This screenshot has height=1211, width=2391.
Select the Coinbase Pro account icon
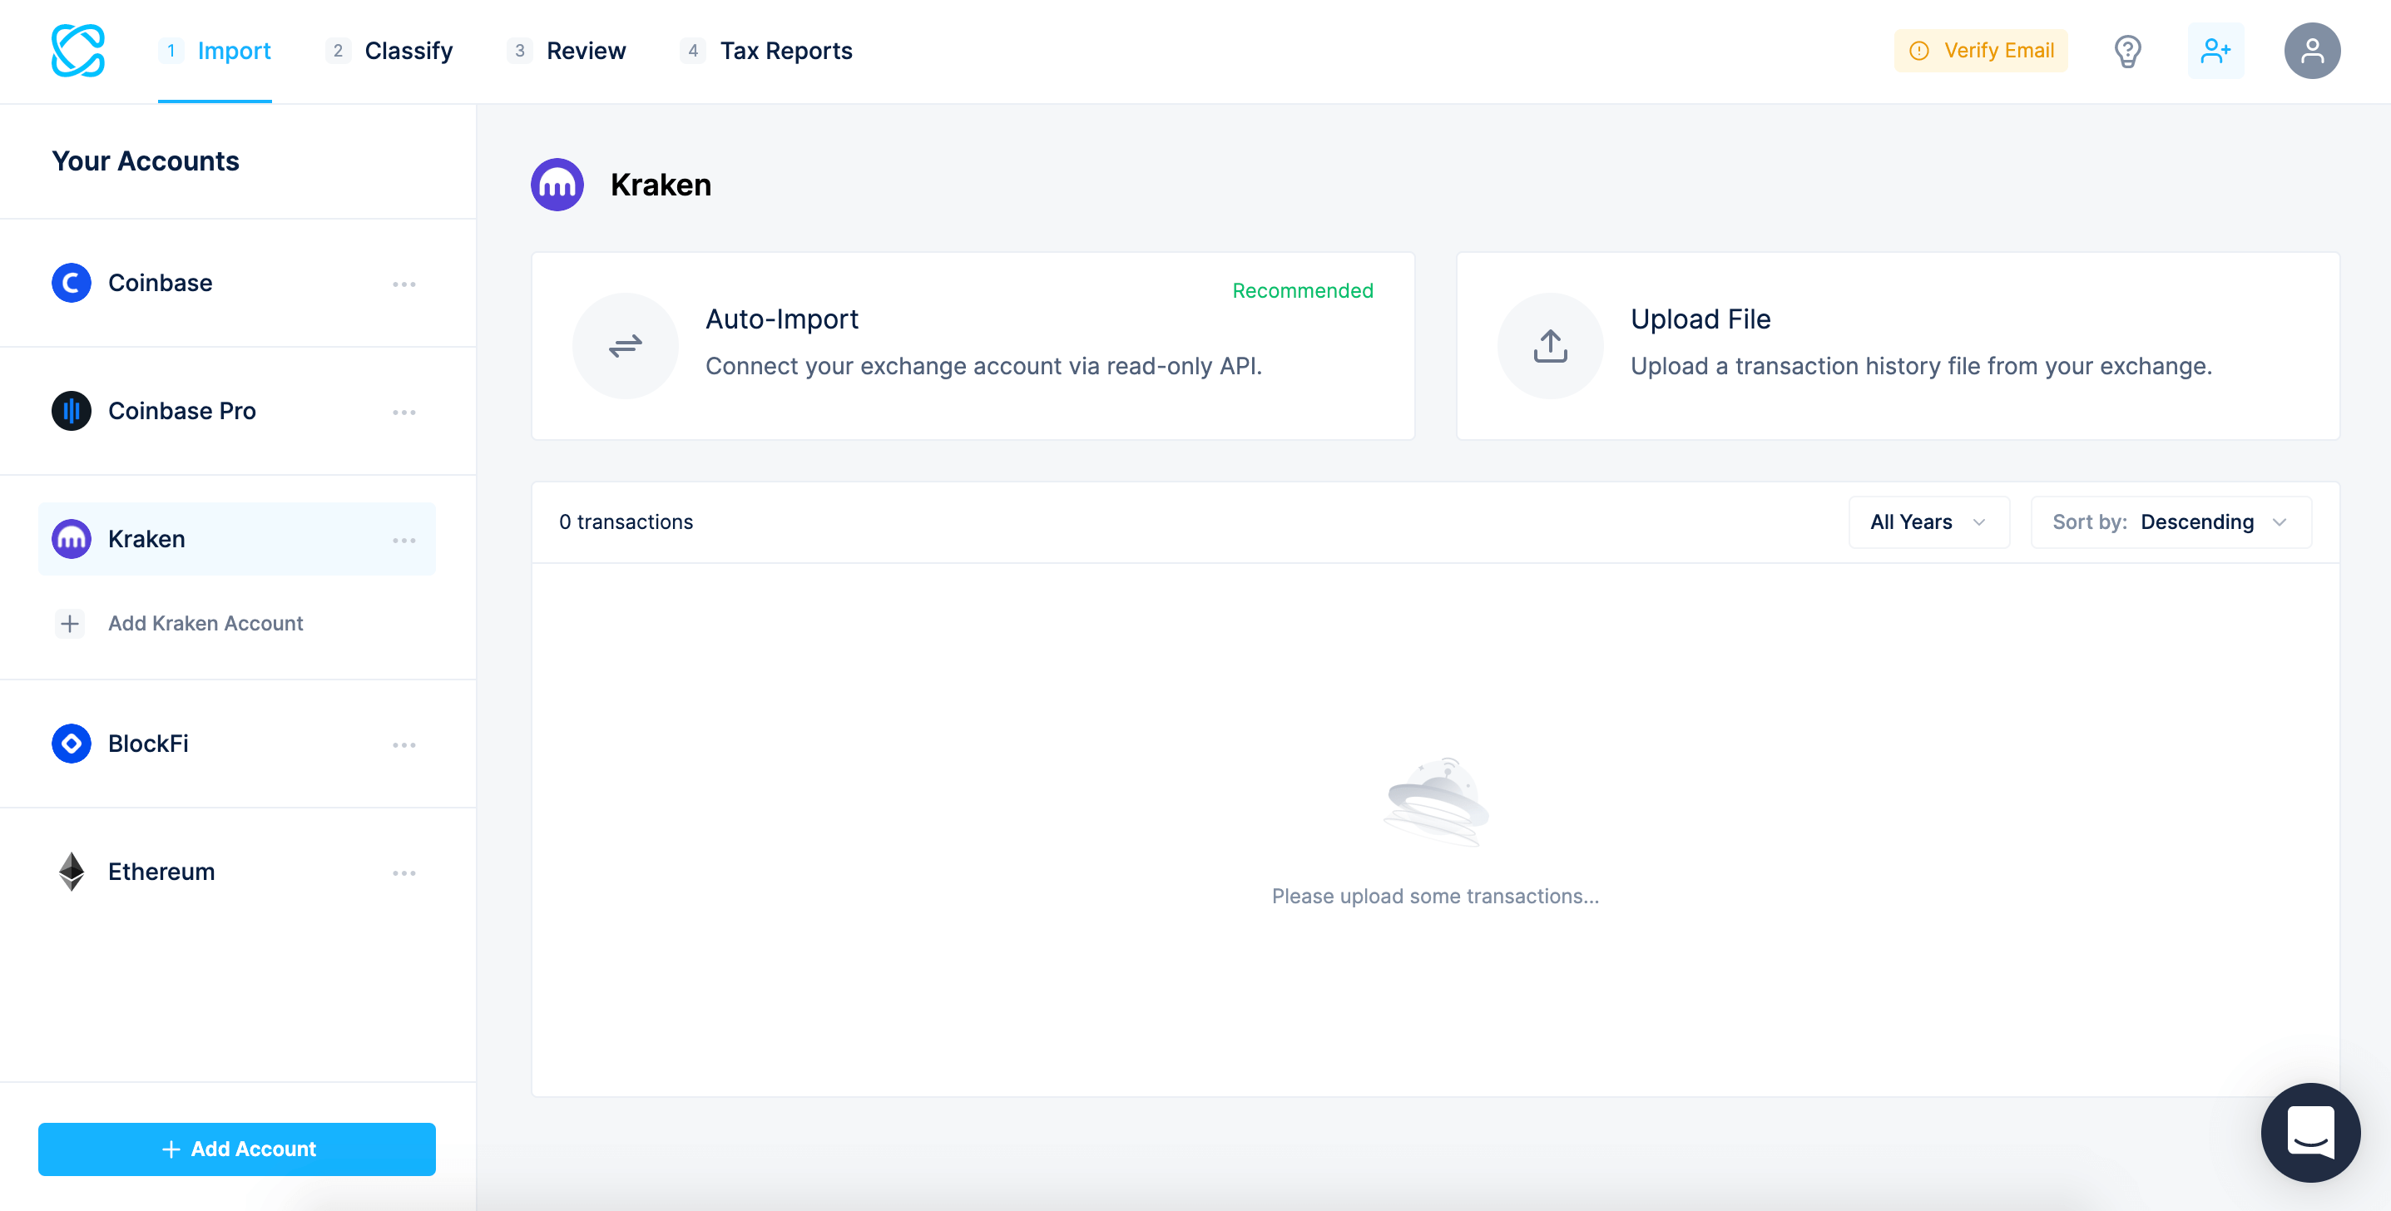71,410
